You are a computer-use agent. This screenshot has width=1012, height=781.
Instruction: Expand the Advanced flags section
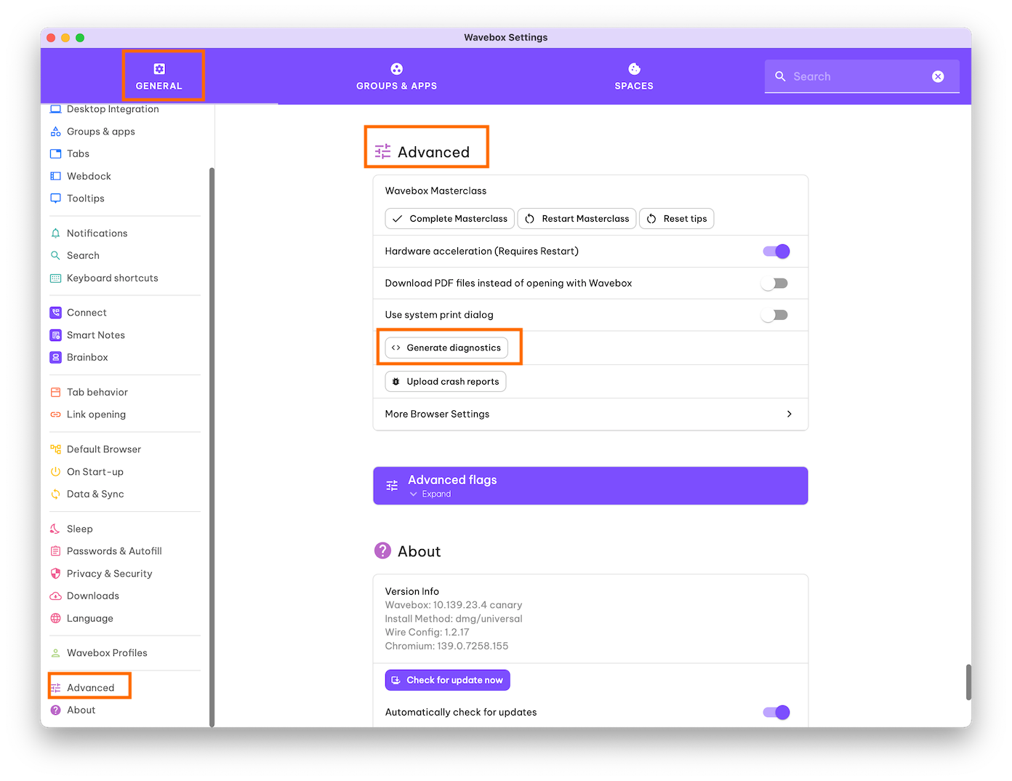[590, 486]
